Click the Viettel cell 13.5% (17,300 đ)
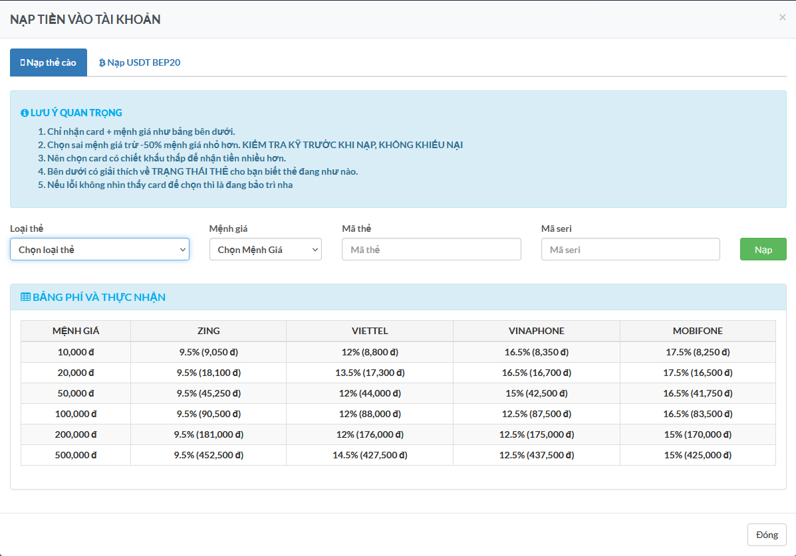This screenshot has height=556, width=796. [370, 373]
